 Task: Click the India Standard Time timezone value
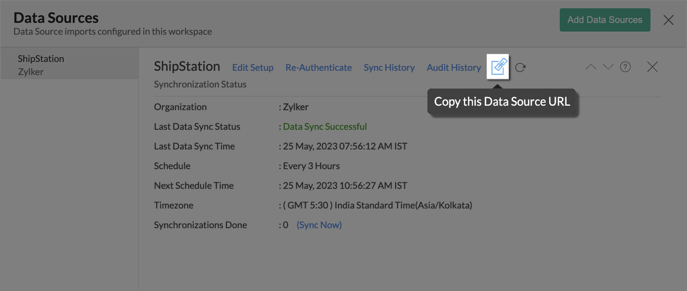pyautogui.click(x=378, y=205)
